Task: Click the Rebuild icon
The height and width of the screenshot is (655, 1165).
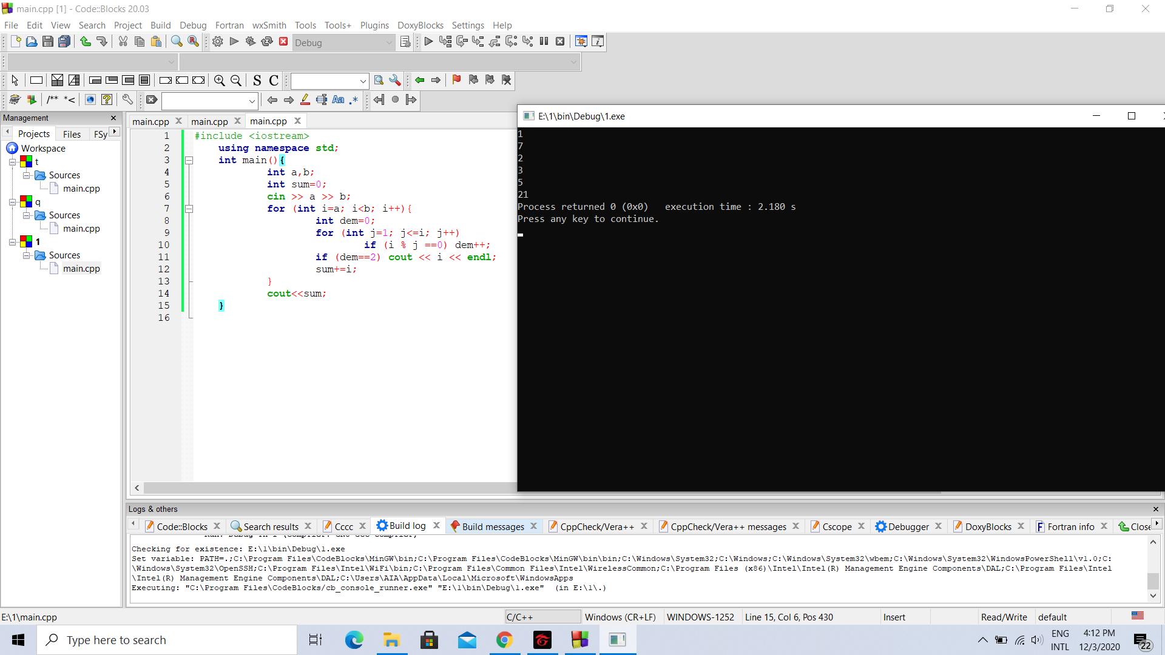Action: coord(267,42)
